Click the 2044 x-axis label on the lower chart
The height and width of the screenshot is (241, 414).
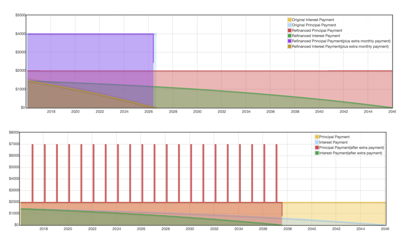tap(361, 229)
